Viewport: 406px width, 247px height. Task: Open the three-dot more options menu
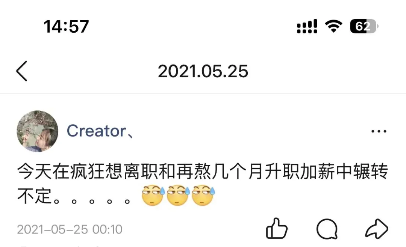coord(379,131)
